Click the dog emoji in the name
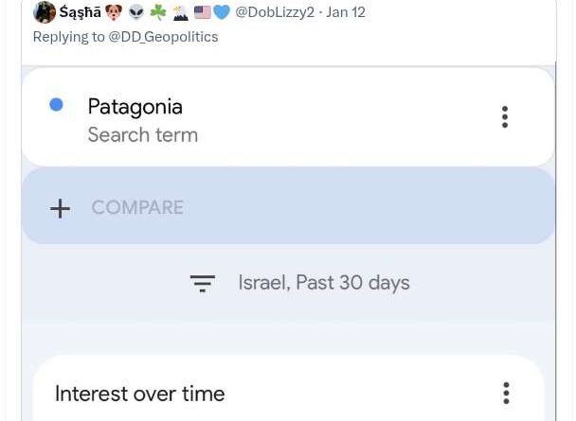 (114, 12)
